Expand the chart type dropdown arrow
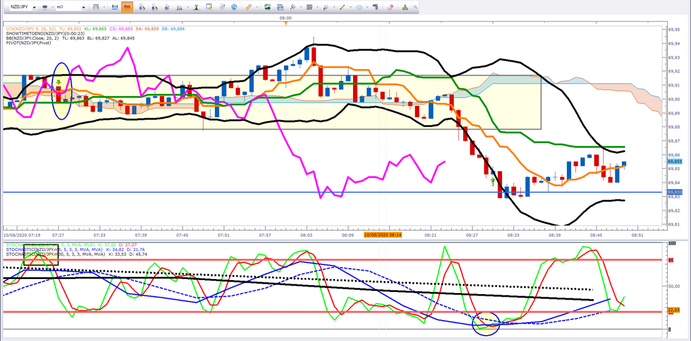This screenshot has height=341, width=691. [104, 7]
